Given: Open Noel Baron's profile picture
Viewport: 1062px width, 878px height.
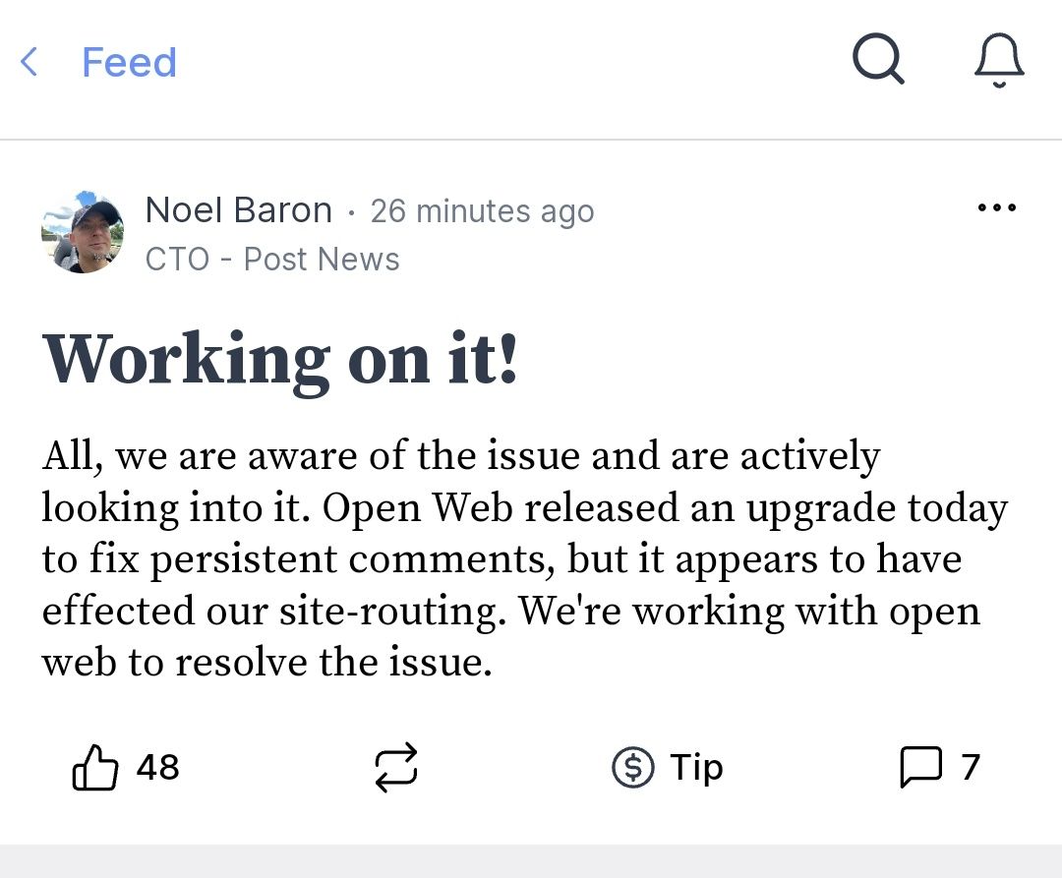Looking at the screenshot, I should (x=83, y=233).
